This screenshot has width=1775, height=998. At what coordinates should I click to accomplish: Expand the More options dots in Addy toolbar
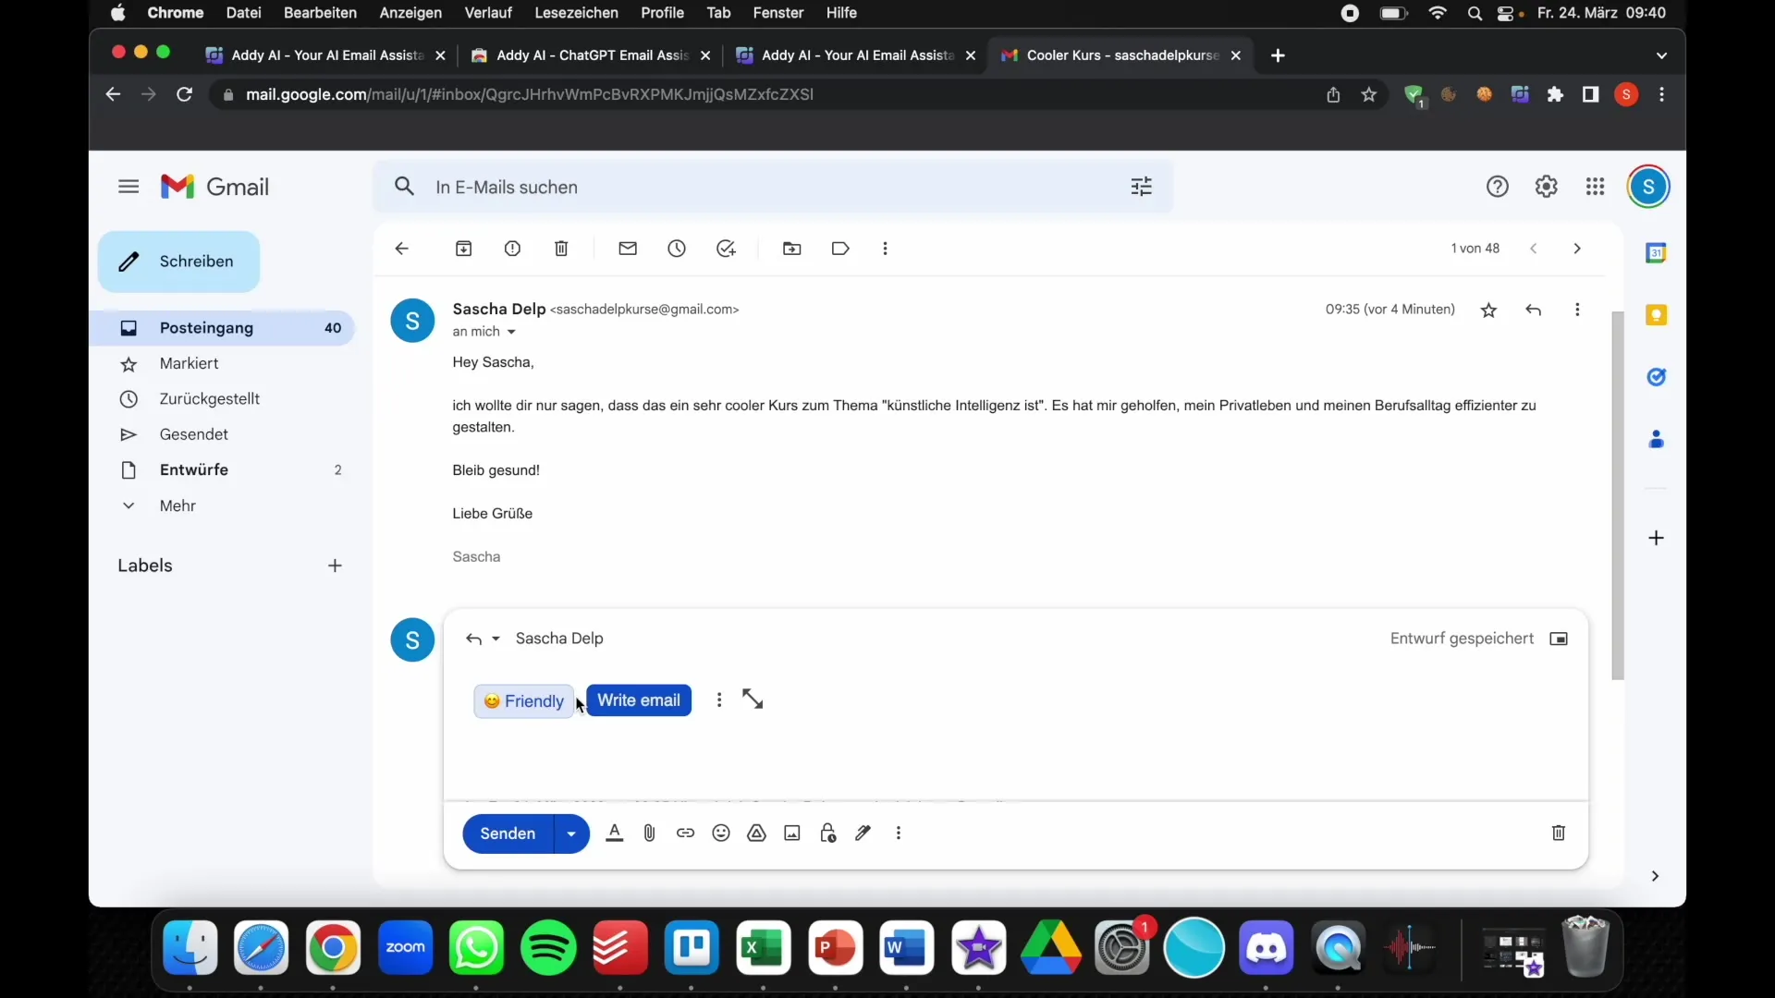(718, 700)
